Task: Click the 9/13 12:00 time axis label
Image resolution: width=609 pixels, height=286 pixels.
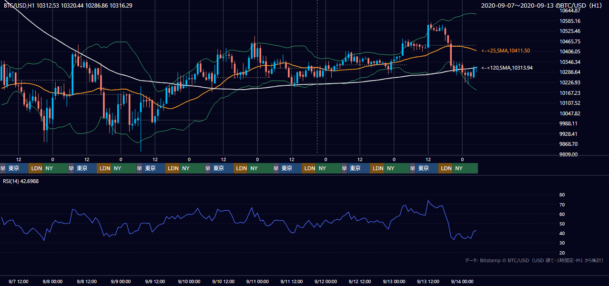Action: point(428,281)
